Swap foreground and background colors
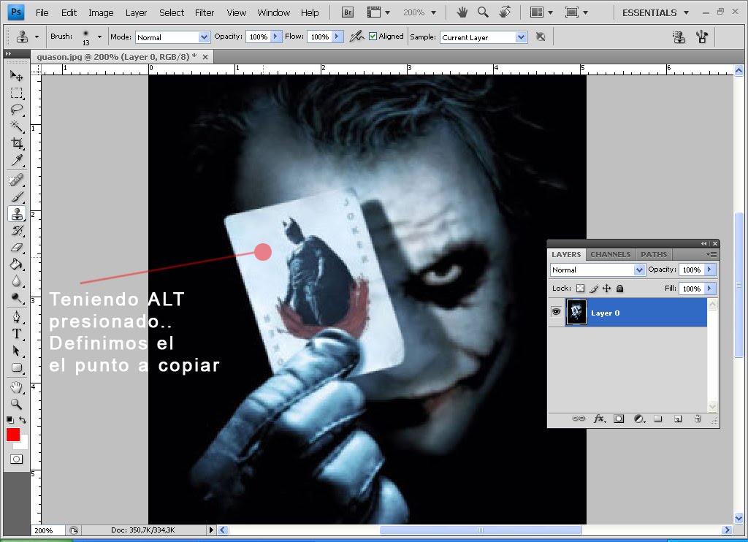This screenshot has width=748, height=542. pyautogui.click(x=23, y=420)
